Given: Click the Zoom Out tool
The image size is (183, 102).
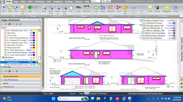Looking at the screenshot, I should pyautogui.click(x=65, y=10).
